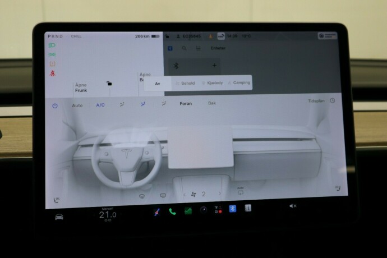Tap status bar lock icon

pos(167,36)
